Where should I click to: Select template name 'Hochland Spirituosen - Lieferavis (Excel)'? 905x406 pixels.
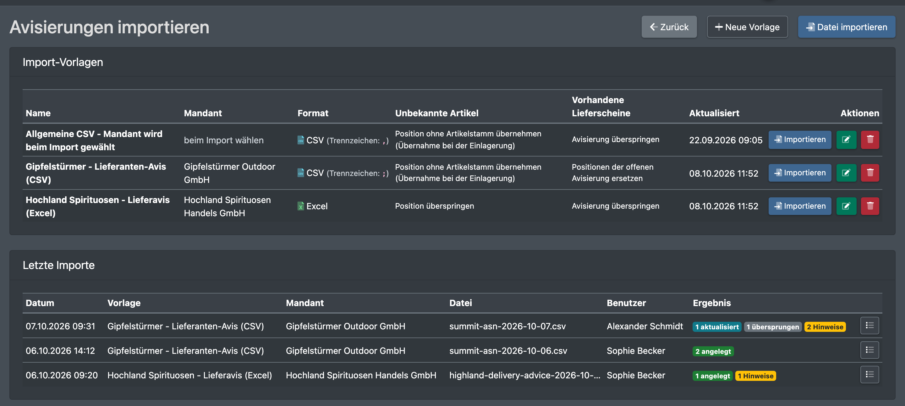pyautogui.click(x=98, y=206)
